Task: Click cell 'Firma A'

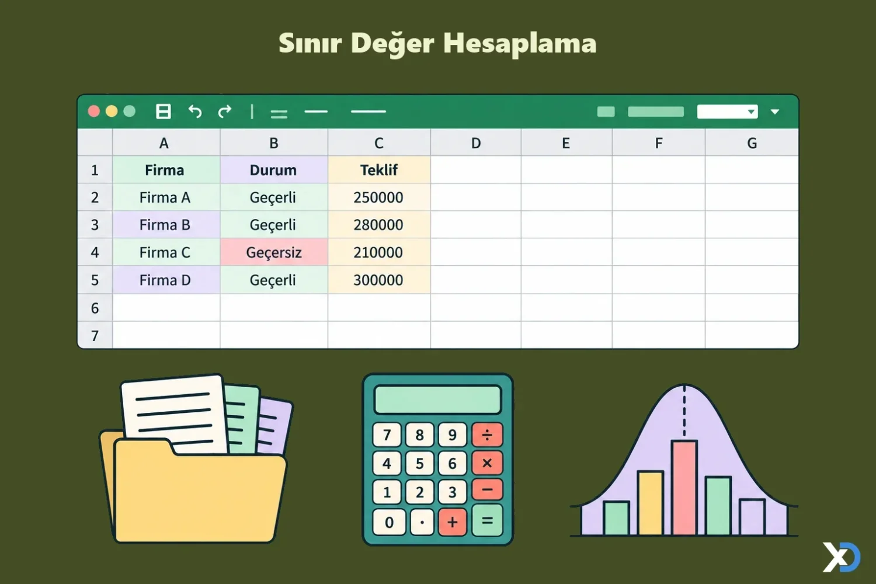Action: 166,197
